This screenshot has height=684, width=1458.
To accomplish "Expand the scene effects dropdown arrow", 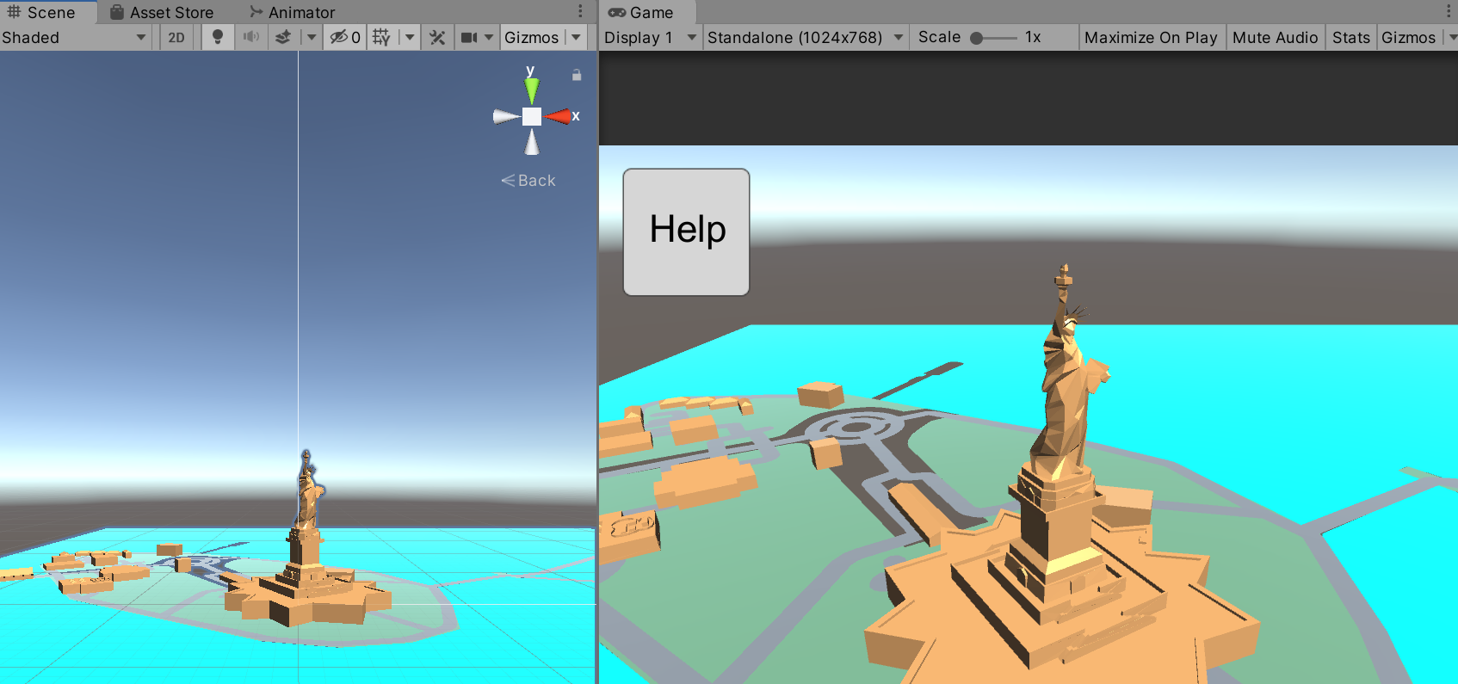I will [x=312, y=37].
